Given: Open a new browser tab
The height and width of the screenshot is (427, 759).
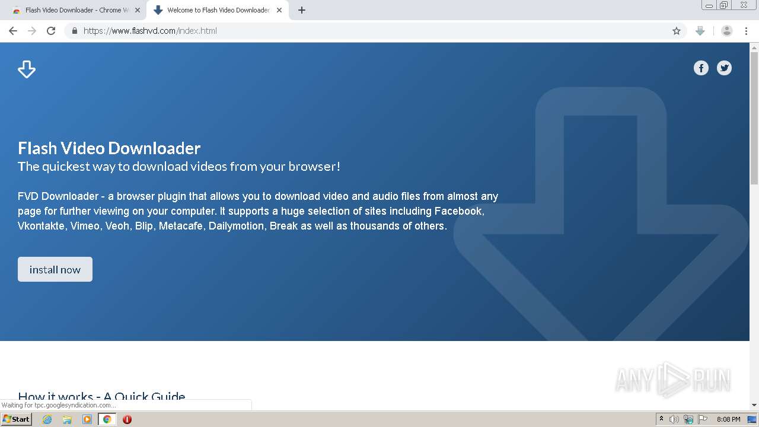Looking at the screenshot, I should (x=302, y=10).
